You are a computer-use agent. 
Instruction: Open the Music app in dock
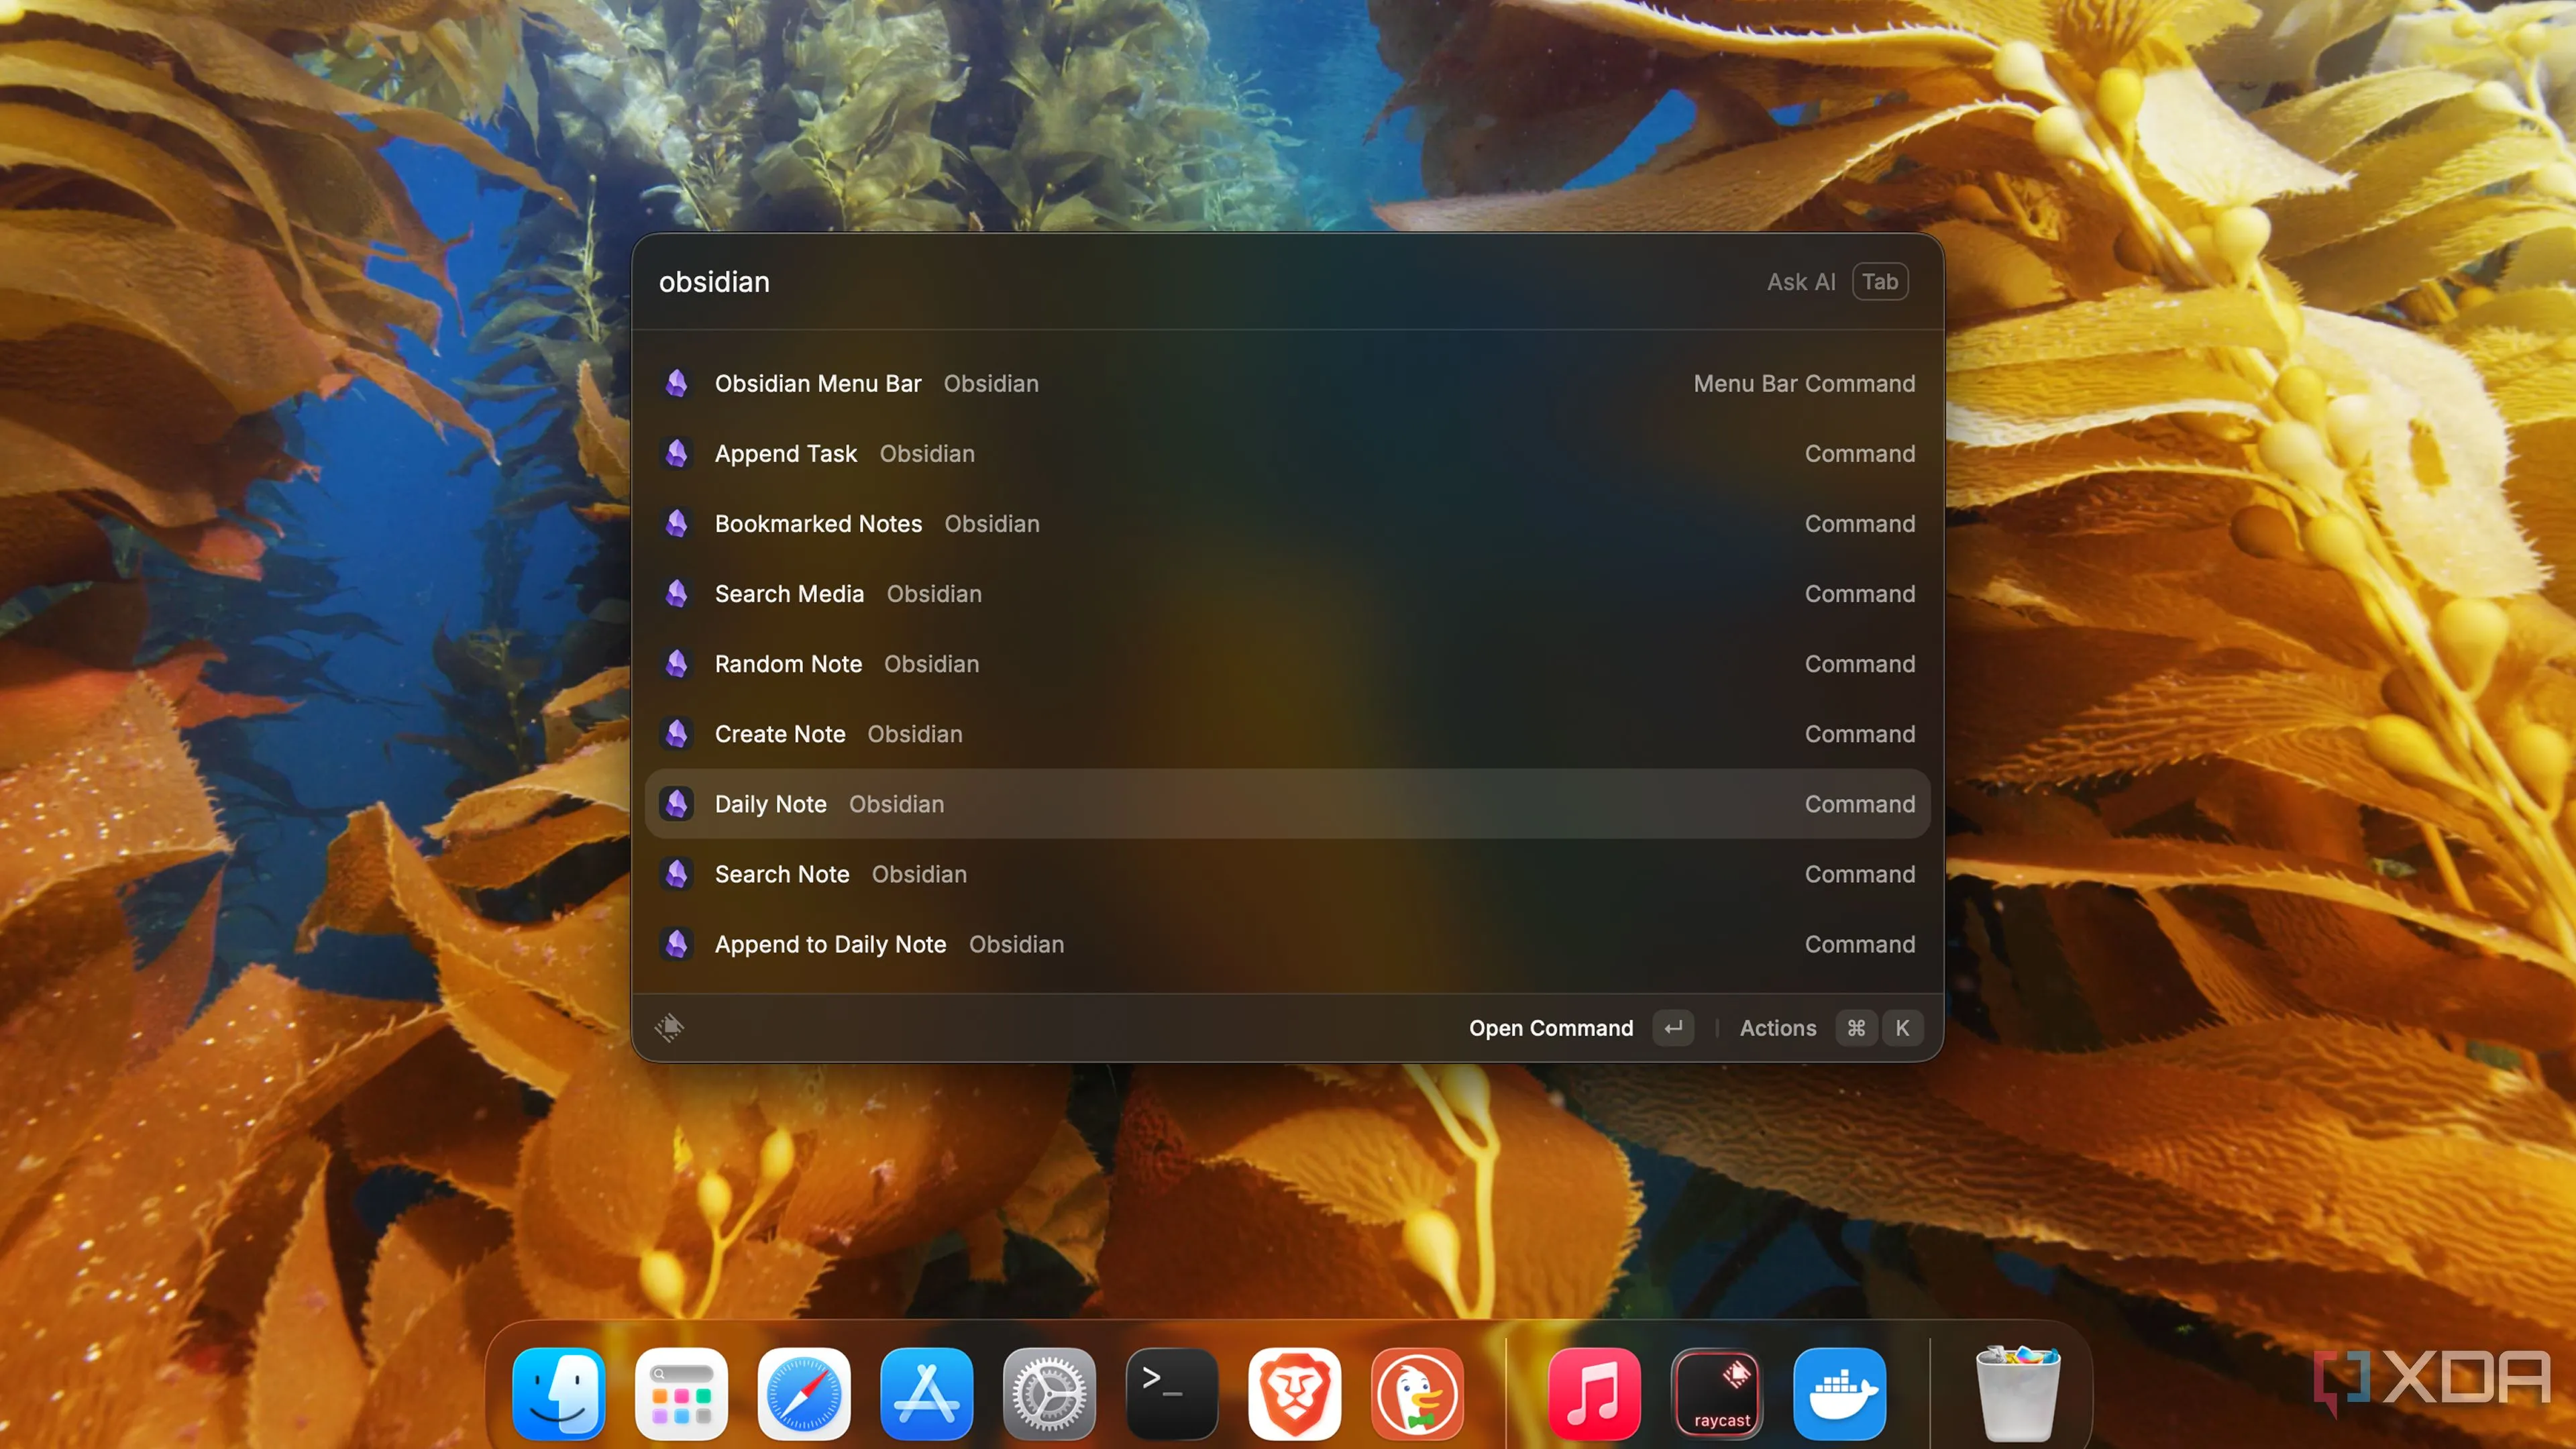(x=1594, y=1393)
